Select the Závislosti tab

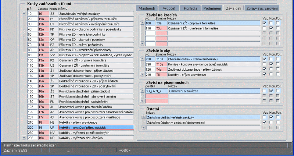click(x=233, y=8)
